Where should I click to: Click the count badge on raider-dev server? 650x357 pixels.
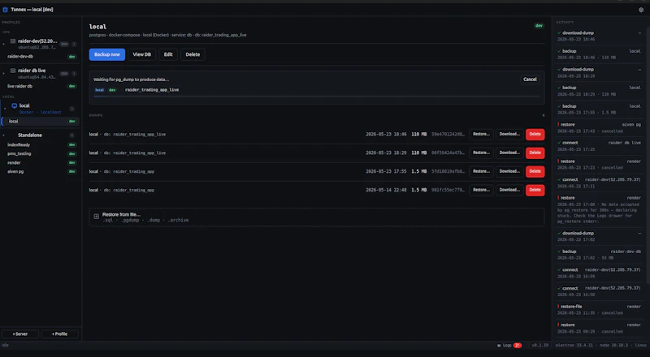(x=74, y=44)
